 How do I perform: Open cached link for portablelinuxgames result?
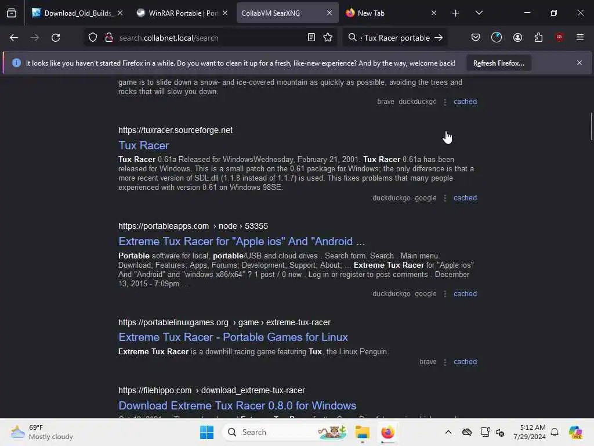[465, 361]
